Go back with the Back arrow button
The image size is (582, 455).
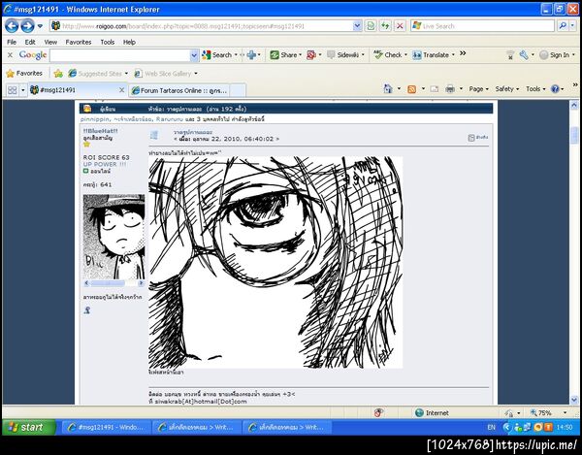tap(12, 26)
